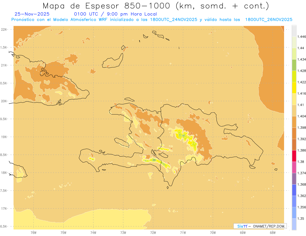Click the '73W' longitude label

click(123, 233)
